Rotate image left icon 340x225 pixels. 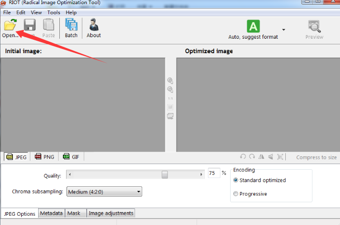click(243, 157)
